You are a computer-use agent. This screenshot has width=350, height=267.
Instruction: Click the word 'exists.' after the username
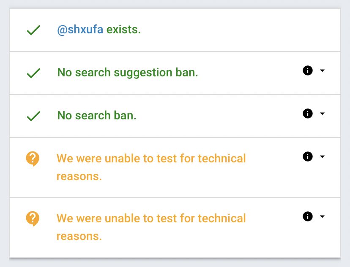123,30
